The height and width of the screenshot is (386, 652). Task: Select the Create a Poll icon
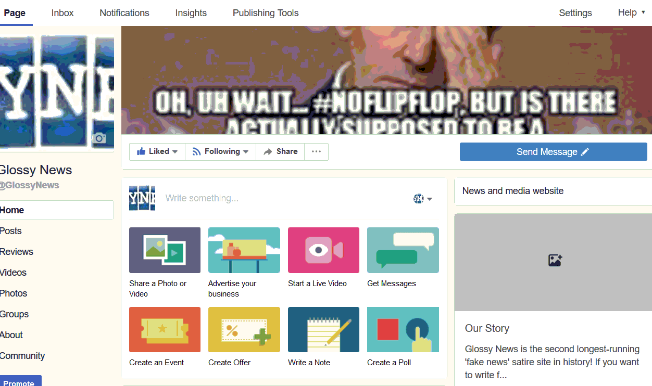(x=403, y=329)
